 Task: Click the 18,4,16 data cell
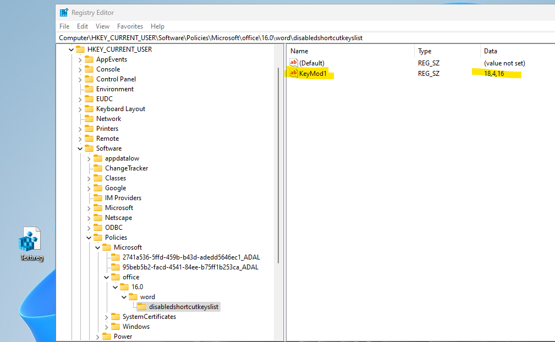coord(494,74)
